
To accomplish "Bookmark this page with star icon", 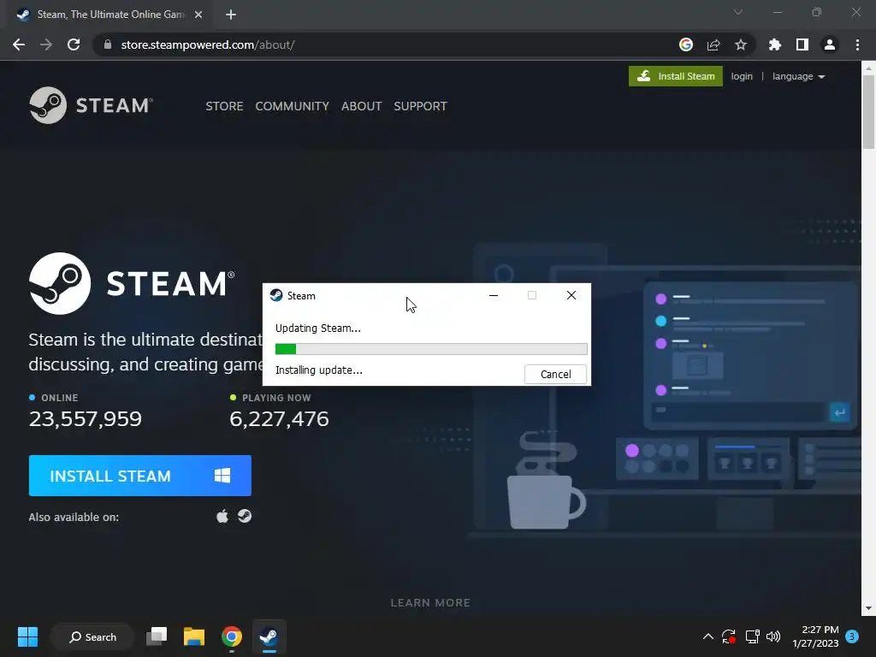I will pos(741,44).
